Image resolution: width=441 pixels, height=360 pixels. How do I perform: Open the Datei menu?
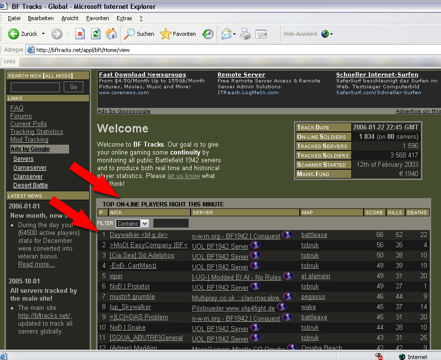pos(14,18)
